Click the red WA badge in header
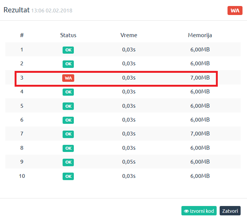This screenshot has width=247, height=221. 235,11
